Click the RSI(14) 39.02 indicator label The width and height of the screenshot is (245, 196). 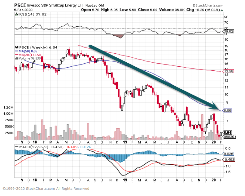click(33, 14)
